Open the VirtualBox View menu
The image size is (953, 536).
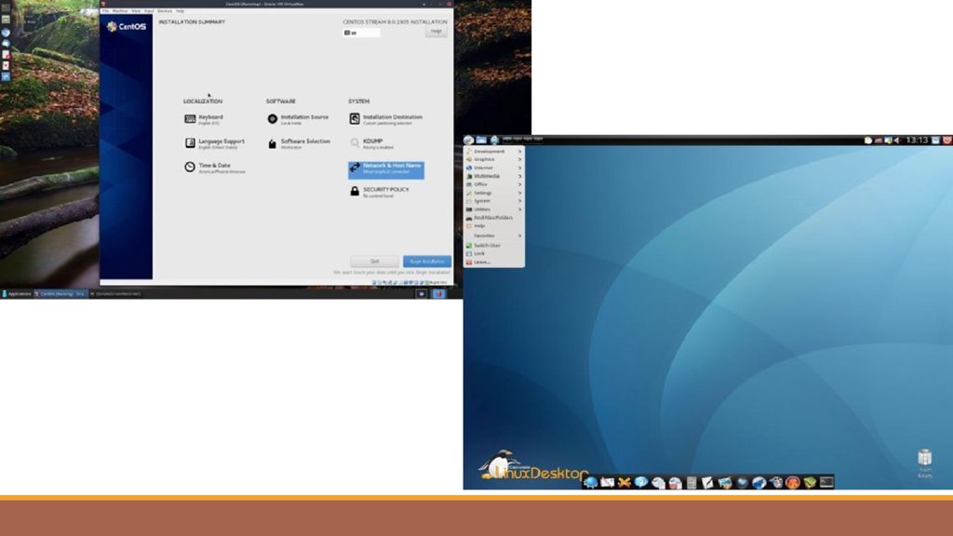tap(136, 11)
